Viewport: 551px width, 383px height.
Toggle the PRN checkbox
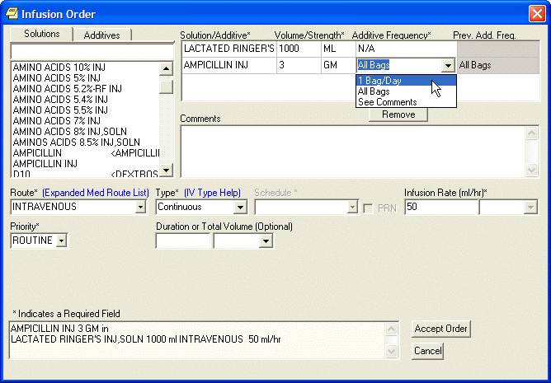pyautogui.click(x=369, y=208)
